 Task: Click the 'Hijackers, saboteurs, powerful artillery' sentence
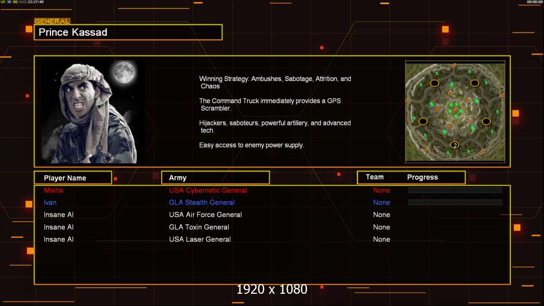(275, 126)
